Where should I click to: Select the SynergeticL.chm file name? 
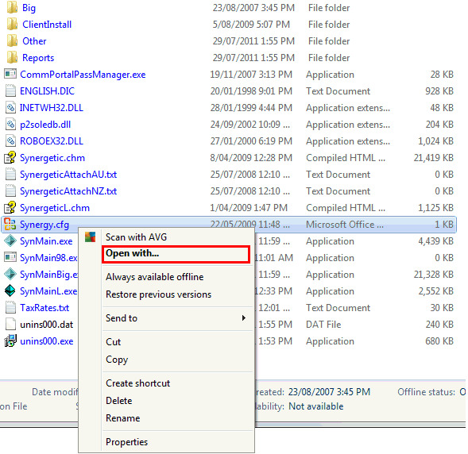click(55, 208)
